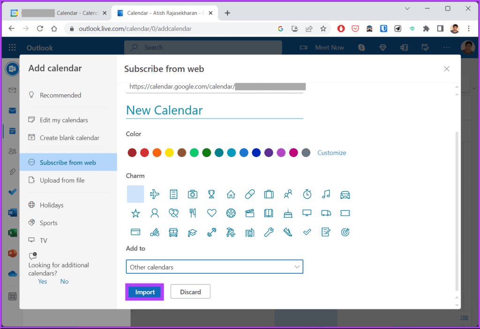This screenshot has height=329, width=480.
Task: Open the Add to calendar group dropdown
Action: tap(215, 267)
